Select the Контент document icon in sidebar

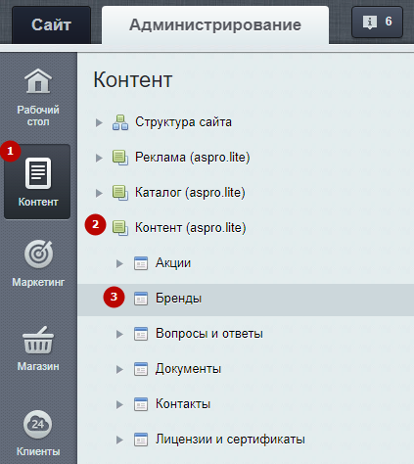coord(38,173)
